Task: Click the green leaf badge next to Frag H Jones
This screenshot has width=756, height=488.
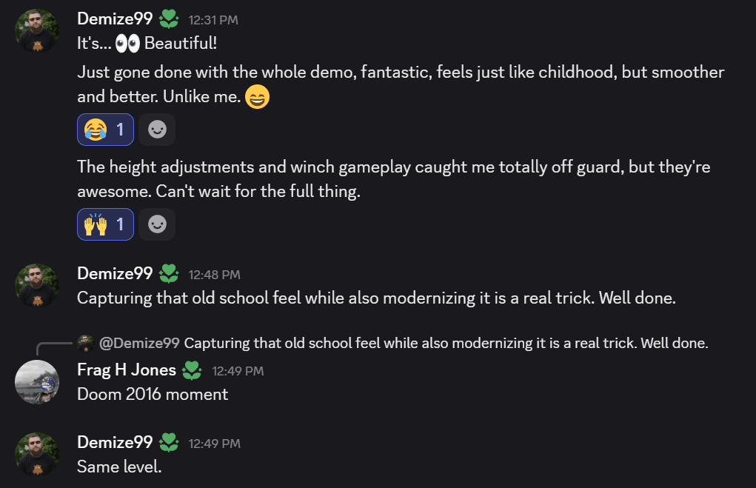Action: pos(192,370)
